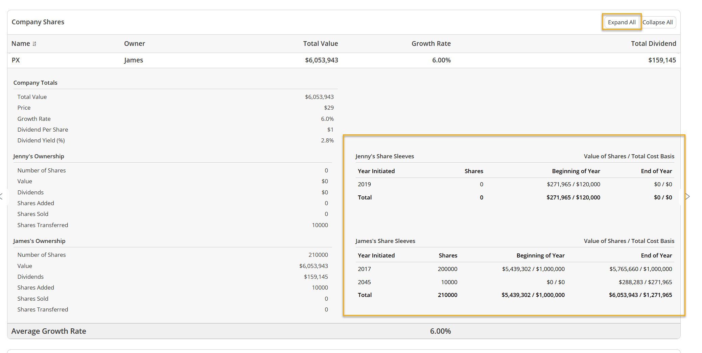Select the 2017 row in James's Share Sleeves
This screenshot has width=702, height=353.
[515, 269]
